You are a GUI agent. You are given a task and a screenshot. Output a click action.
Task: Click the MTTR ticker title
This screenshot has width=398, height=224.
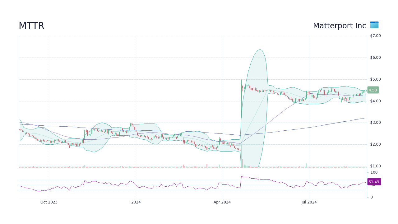pyautogui.click(x=31, y=26)
